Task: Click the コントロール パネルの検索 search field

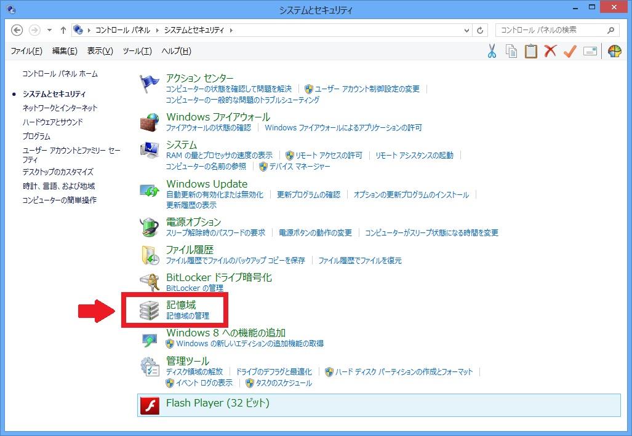Action: (x=558, y=30)
